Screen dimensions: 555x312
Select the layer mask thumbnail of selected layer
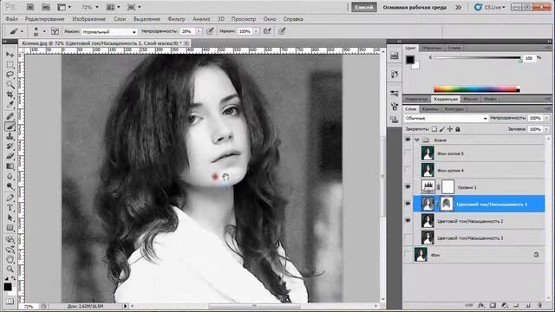point(447,205)
